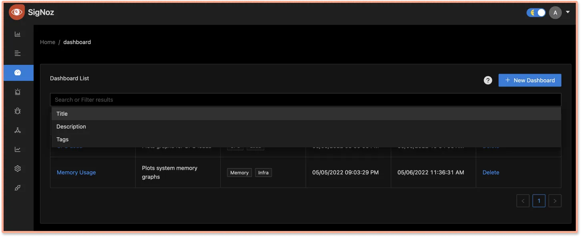581x237 pixels.
Task: Click the Infra tag
Action: coord(263,173)
